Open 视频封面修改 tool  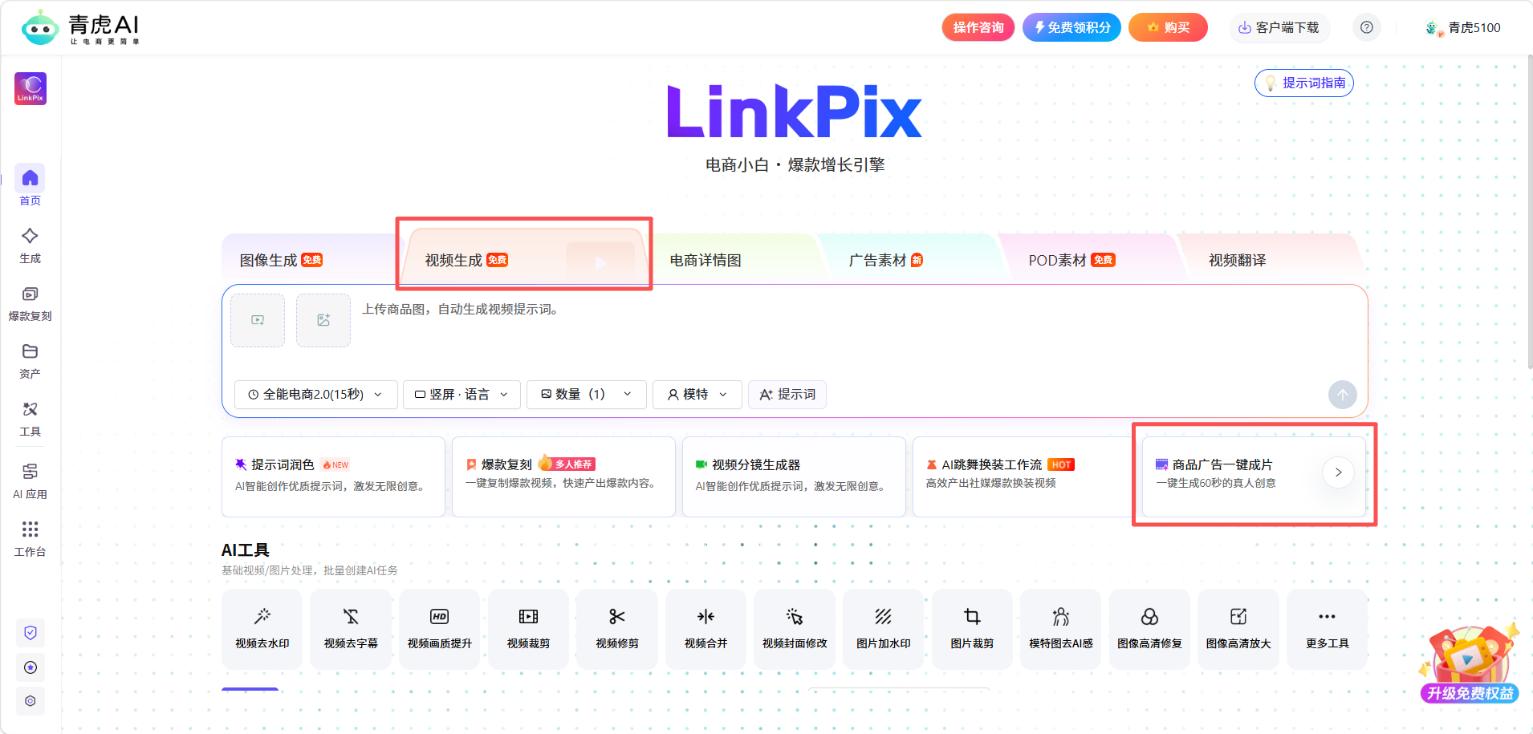pos(795,629)
